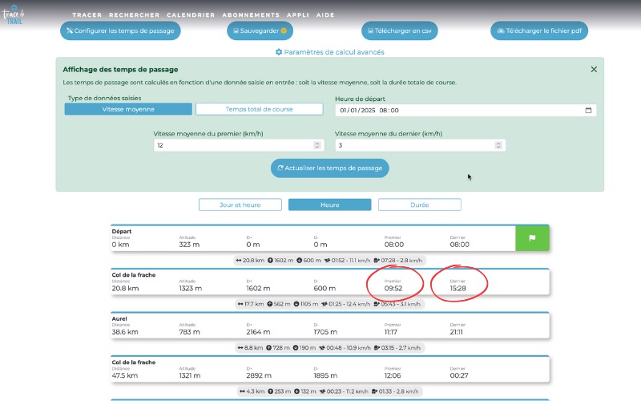
Task: Open the Calendrier menu item
Action: (x=190, y=15)
